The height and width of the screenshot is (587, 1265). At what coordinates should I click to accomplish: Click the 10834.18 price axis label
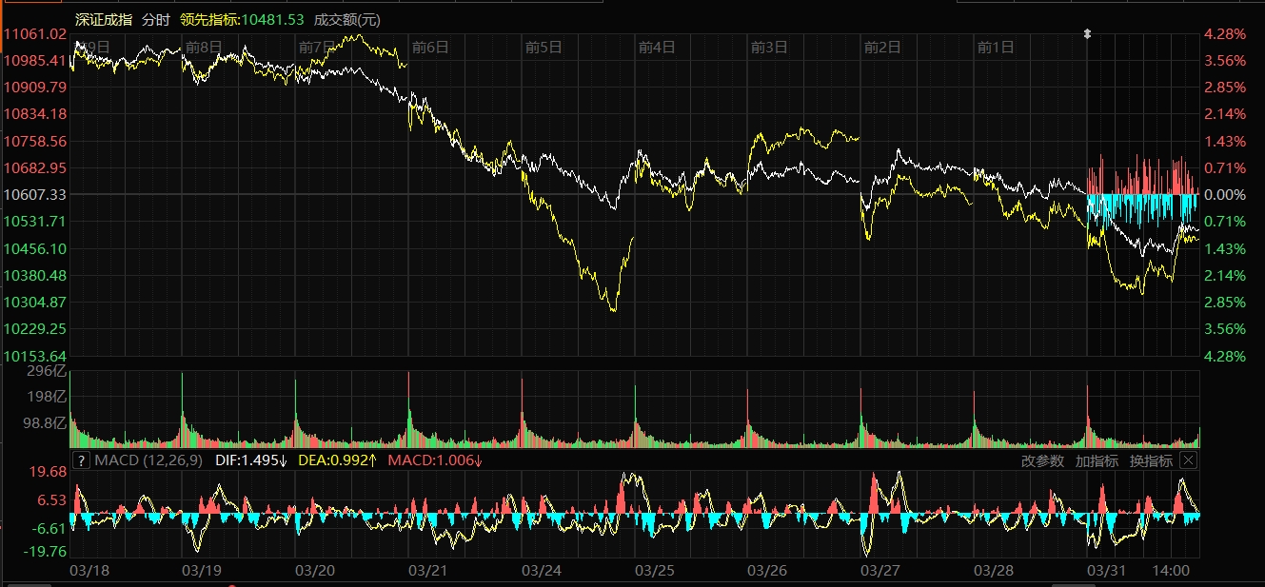click(35, 114)
